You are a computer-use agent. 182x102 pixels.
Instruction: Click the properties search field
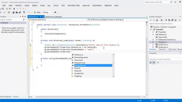(165, 59)
